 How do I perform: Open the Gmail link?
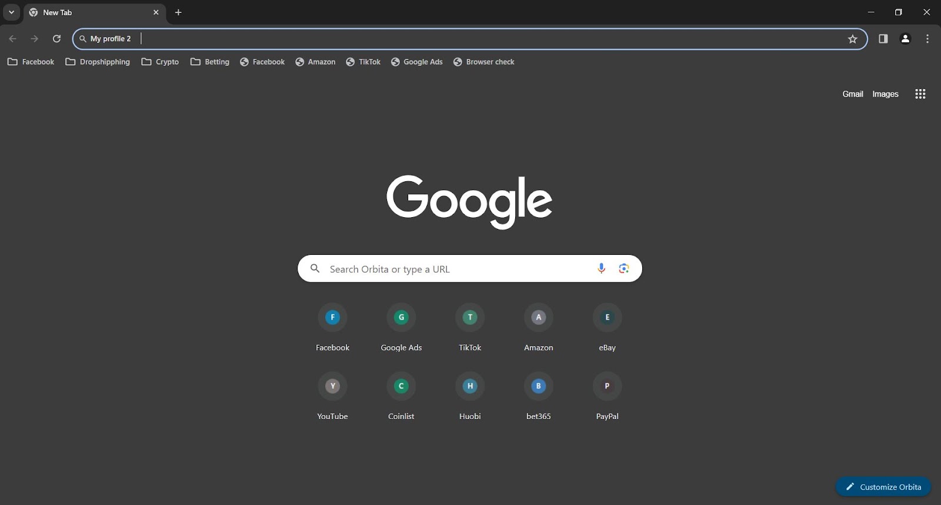click(x=853, y=94)
